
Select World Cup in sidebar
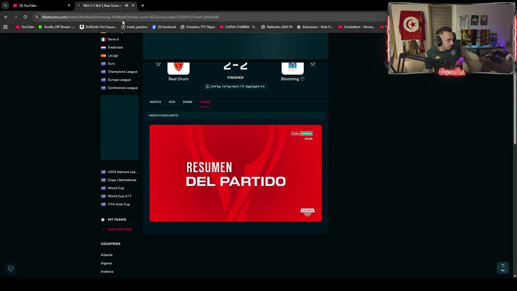tap(116, 188)
